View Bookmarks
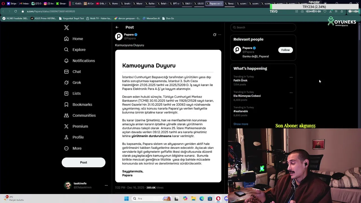The height and width of the screenshot is (203, 361). 78,104
